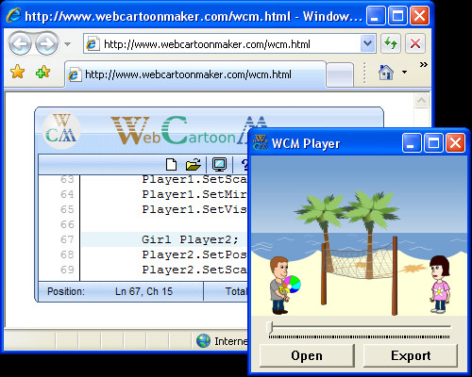Click Add to Favorites green plus star
Screen dimensions: 472x377
42,72
